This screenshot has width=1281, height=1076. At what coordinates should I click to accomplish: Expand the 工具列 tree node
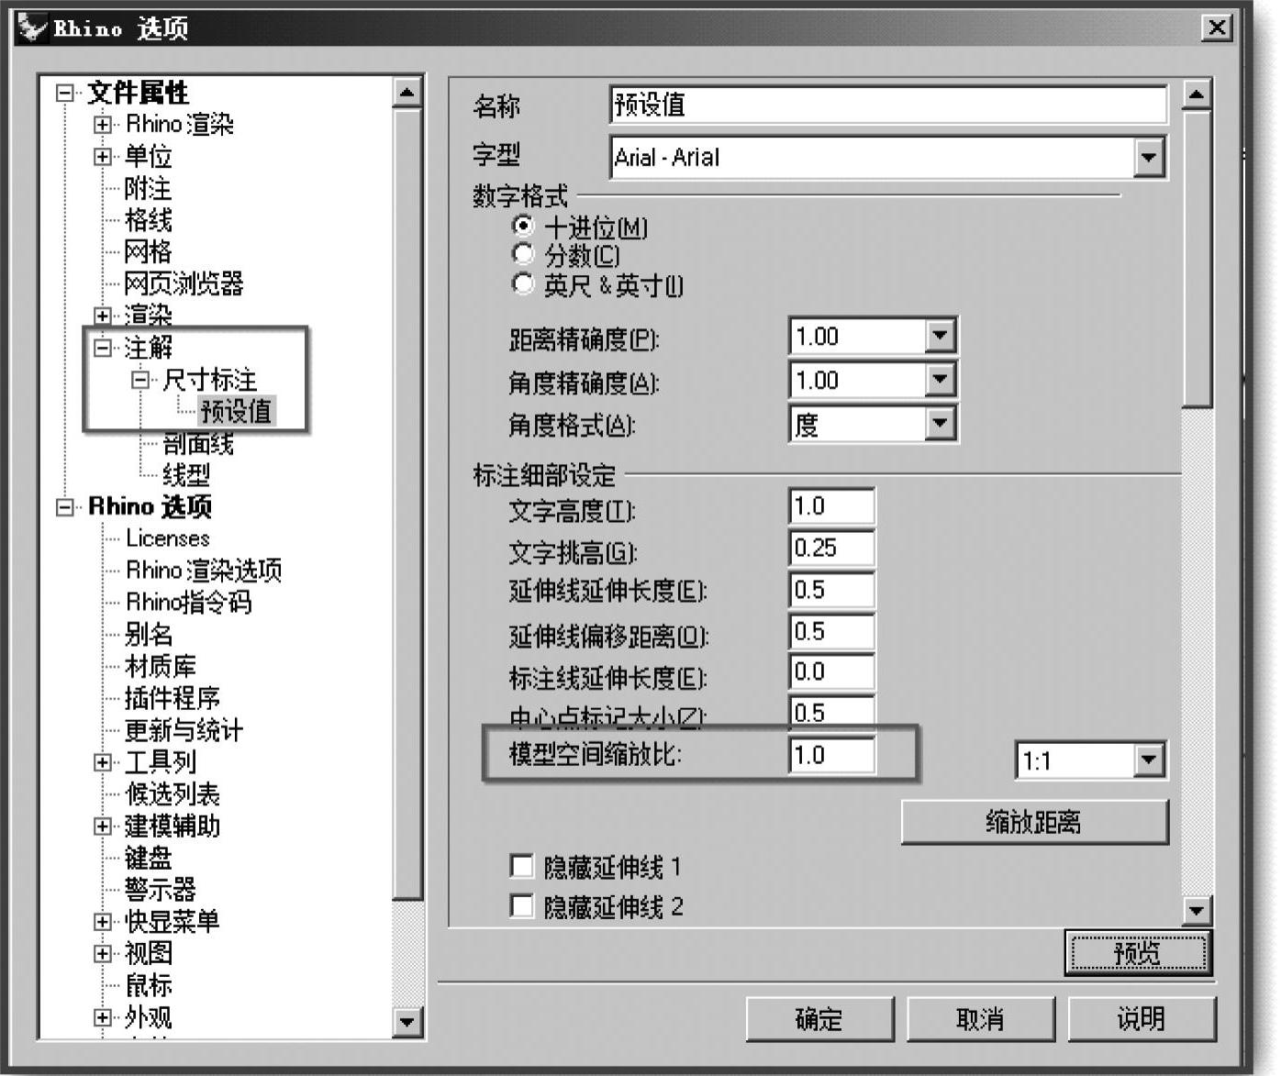pos(103,761)
